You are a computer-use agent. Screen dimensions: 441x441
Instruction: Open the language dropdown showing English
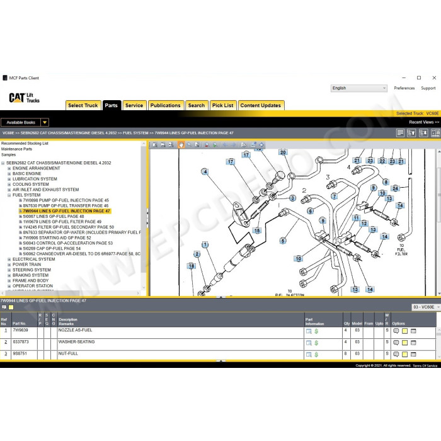pos(359,88)
